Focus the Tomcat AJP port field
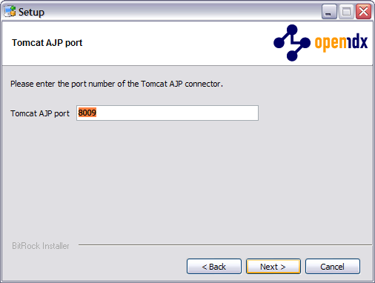This screenshot has width=375, height=283. [x=167, y=113]
